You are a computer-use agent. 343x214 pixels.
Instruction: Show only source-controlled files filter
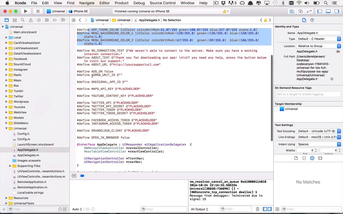(65, 209)
